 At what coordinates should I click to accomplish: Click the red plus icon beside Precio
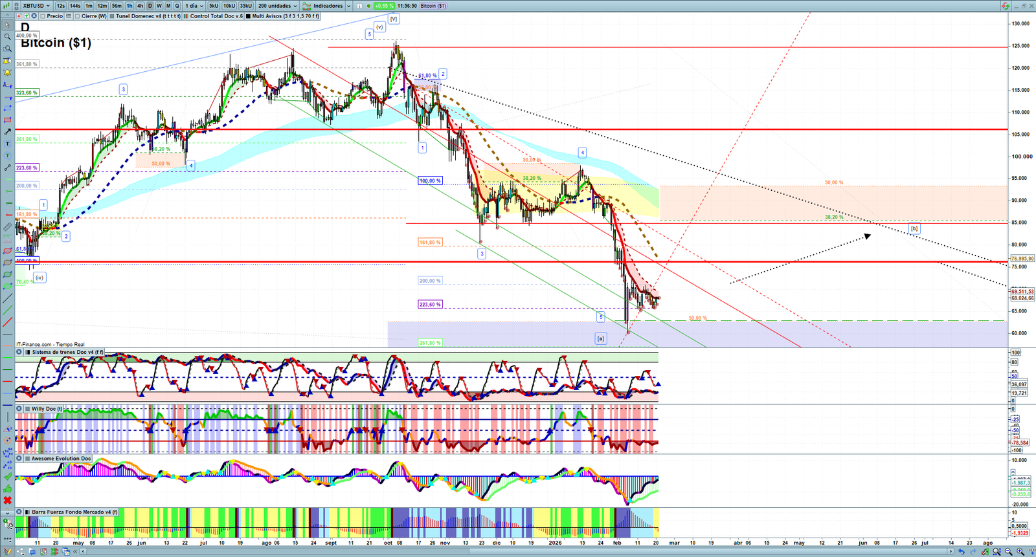click(x=19, y=16)
